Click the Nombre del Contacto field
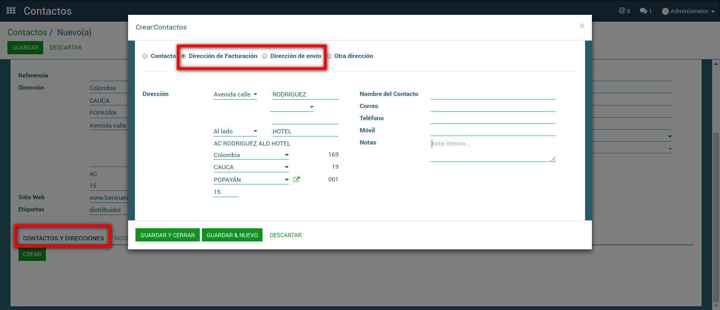720x310 pixels. point(493,94)
